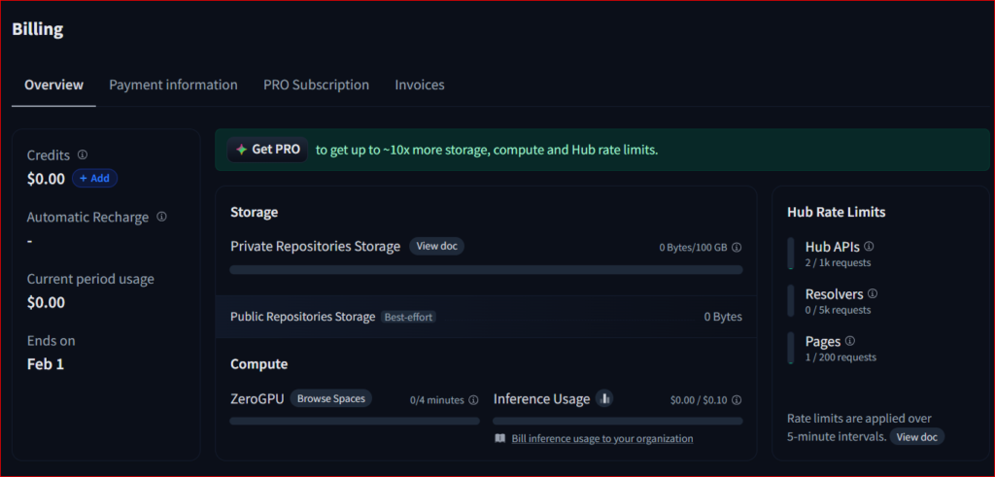Open Bill inference usage to your organization link
The image size is (995, 477).
tap(601, 439)
